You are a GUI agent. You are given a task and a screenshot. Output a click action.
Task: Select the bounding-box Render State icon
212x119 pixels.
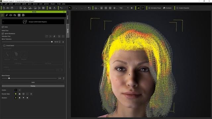27,94
